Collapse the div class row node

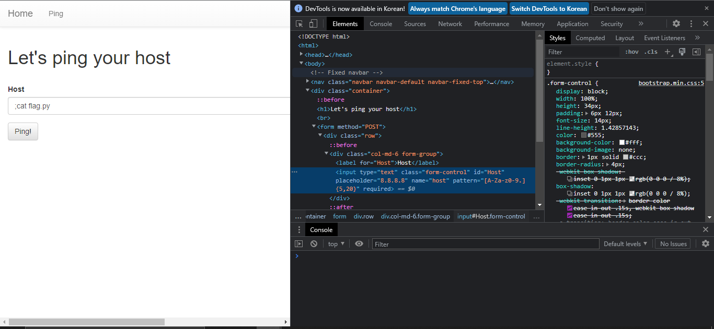point(320,135)
